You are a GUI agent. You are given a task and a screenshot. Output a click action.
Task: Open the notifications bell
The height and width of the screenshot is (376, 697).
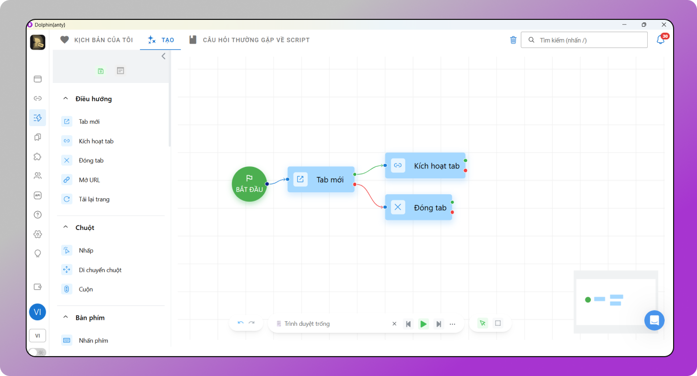[x=661, y=40]
